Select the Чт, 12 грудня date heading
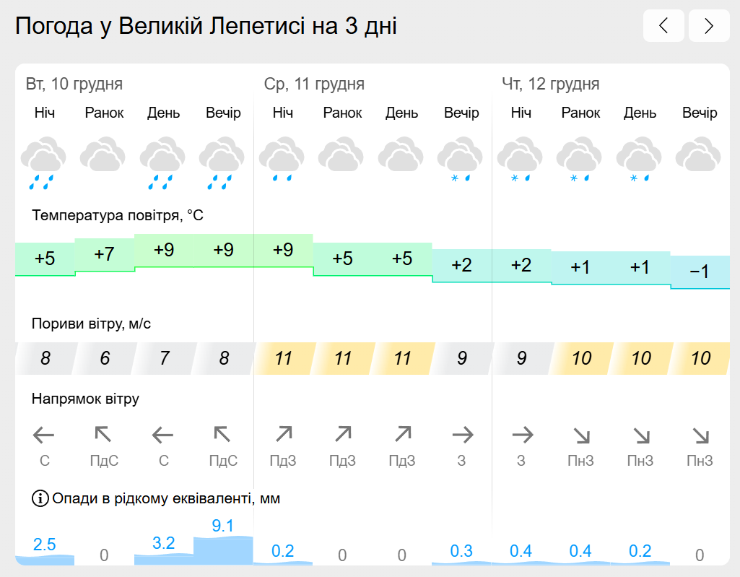 tap(550, 84)
